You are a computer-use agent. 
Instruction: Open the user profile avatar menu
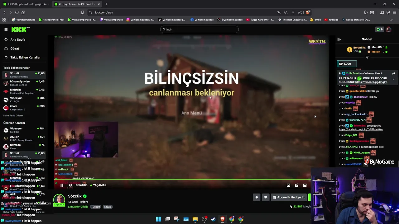point(388,30)
